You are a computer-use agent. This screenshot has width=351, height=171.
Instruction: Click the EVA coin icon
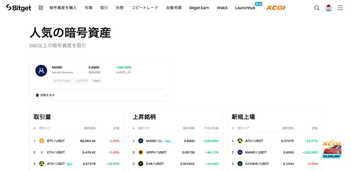(x=141, y=163)
